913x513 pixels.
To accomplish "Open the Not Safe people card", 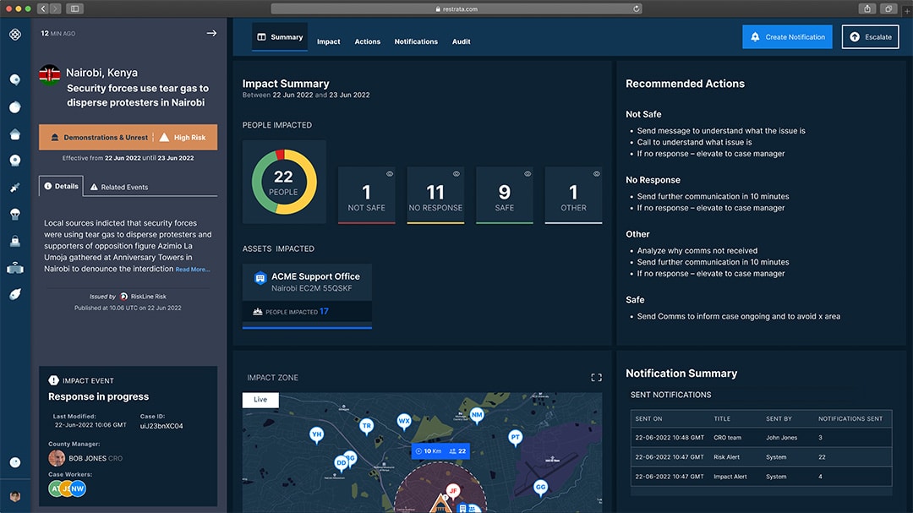I will pyautogui.click(x=366, y=195).
